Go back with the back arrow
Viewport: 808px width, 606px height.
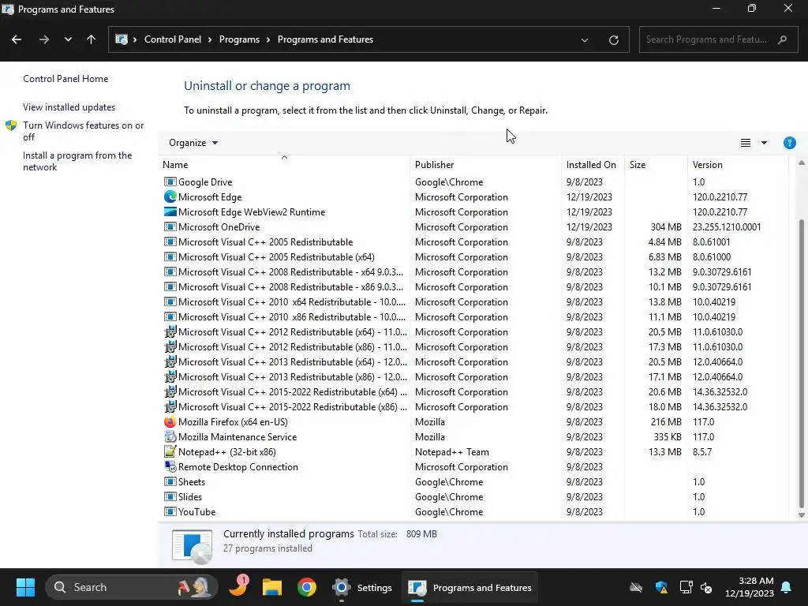pyautogui.click(x=17, y=39)
